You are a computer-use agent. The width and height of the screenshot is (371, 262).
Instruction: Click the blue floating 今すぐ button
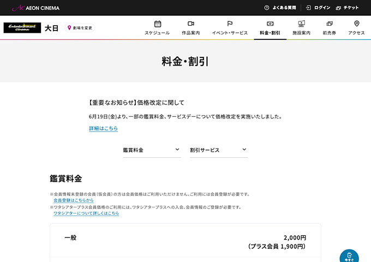349,256
